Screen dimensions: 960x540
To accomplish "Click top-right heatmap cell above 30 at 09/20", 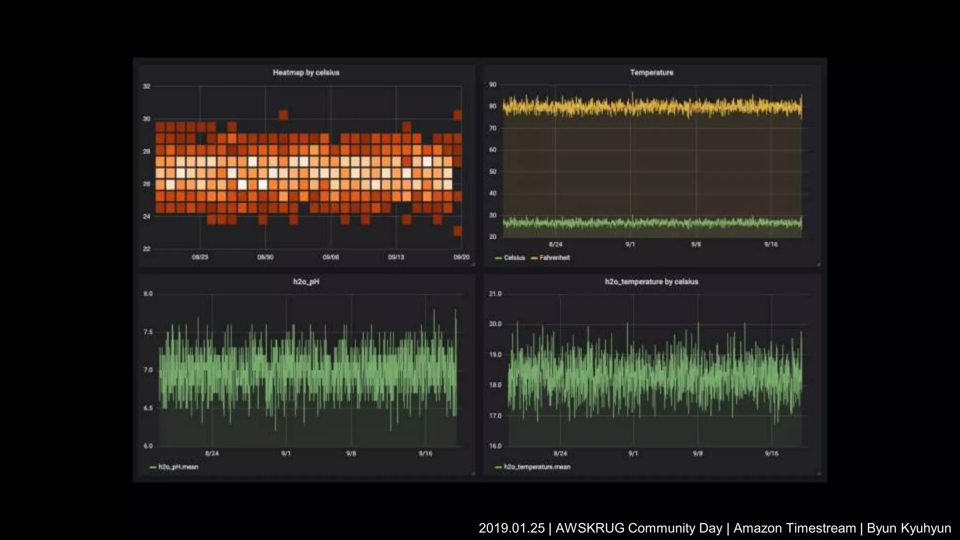I will (457, 115).
